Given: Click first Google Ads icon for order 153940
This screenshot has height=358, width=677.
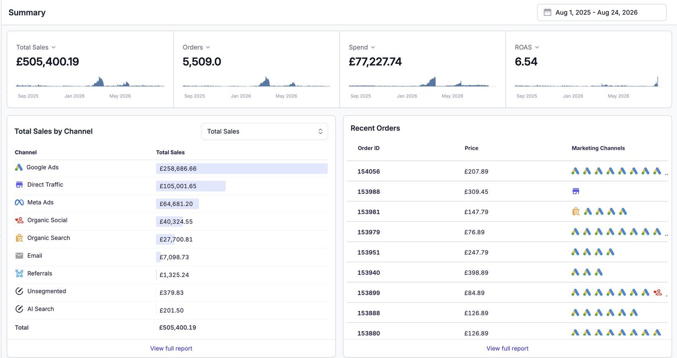Looking at the screenshot, I should coord(575,273).
